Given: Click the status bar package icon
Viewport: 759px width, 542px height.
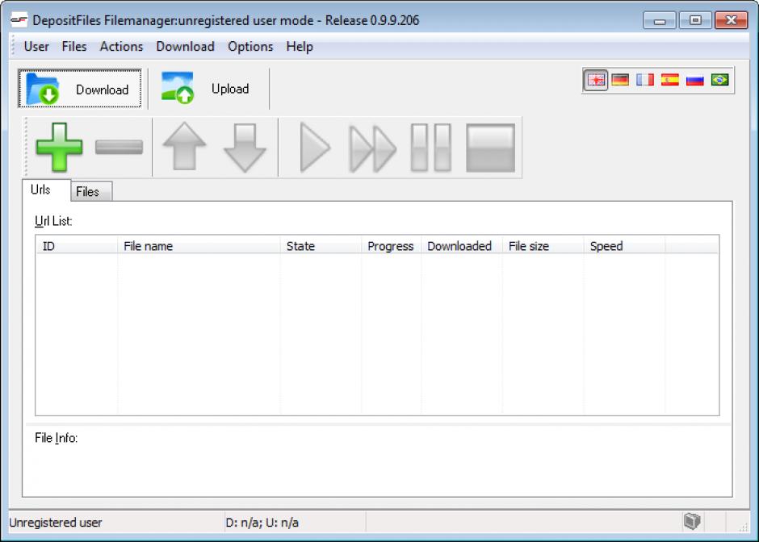Looking at the screenshot, I should (692, 521).
